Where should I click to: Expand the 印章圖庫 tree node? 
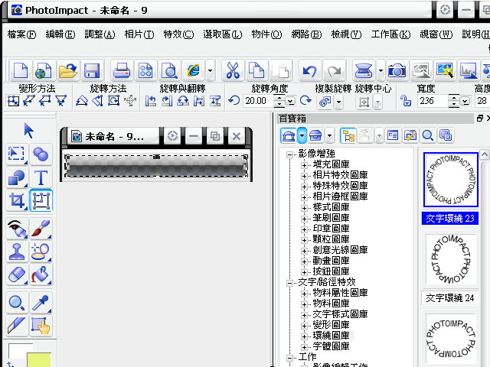click(x=304, y=229)
